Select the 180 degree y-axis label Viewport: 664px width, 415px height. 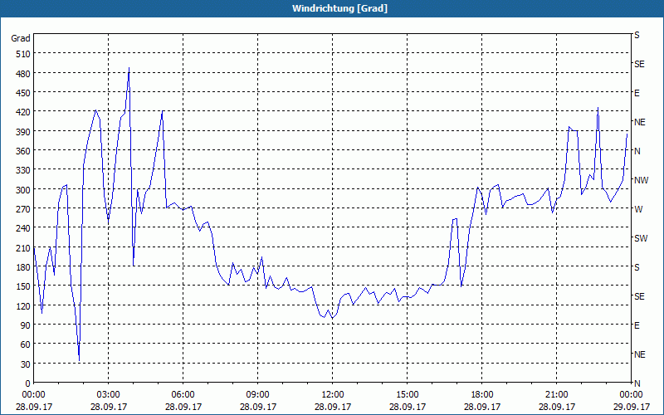[21, 267]
